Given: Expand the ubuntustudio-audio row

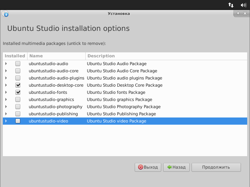Looking at the screenshot, I should pyautogui.click(x=6, y=64).
